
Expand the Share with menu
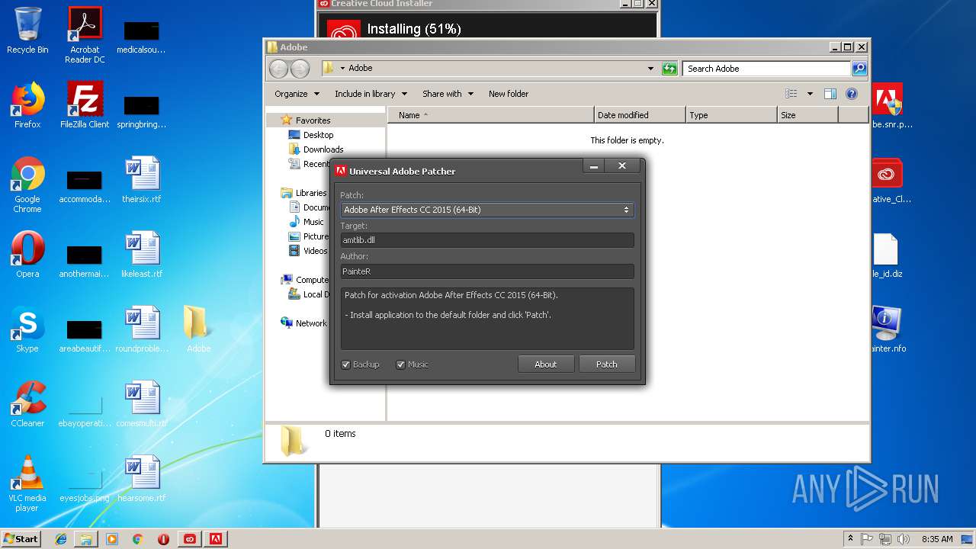[448, 94]
